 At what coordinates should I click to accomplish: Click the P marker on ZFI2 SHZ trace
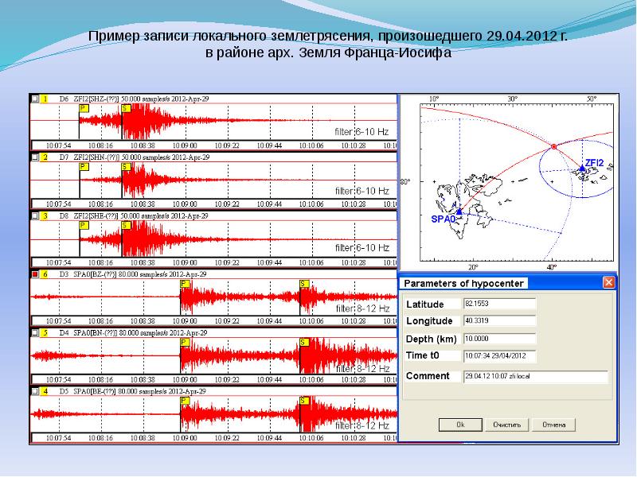click(84, 108)
